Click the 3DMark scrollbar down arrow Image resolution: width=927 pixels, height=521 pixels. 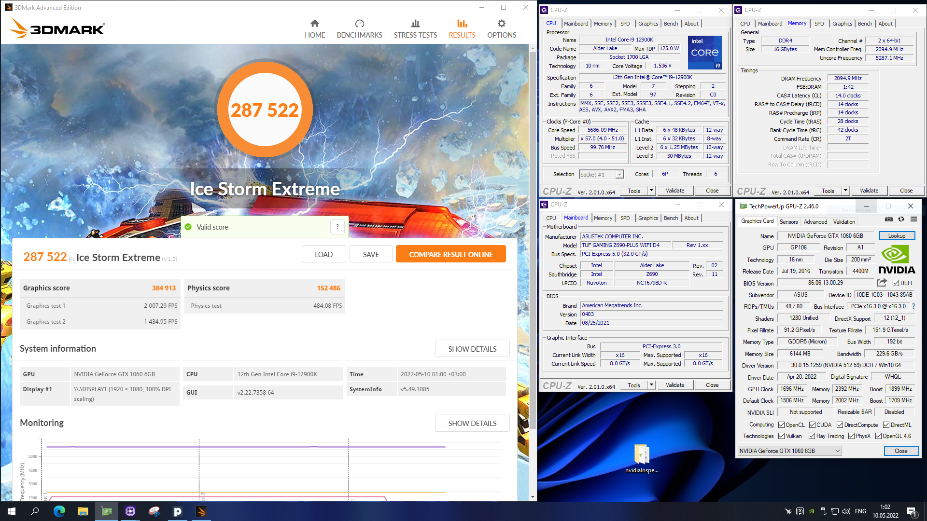(533, 497)
